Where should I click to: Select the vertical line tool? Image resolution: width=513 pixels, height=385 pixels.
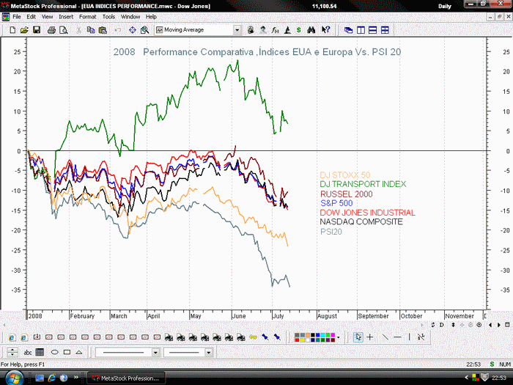click(x=409, y=337)
